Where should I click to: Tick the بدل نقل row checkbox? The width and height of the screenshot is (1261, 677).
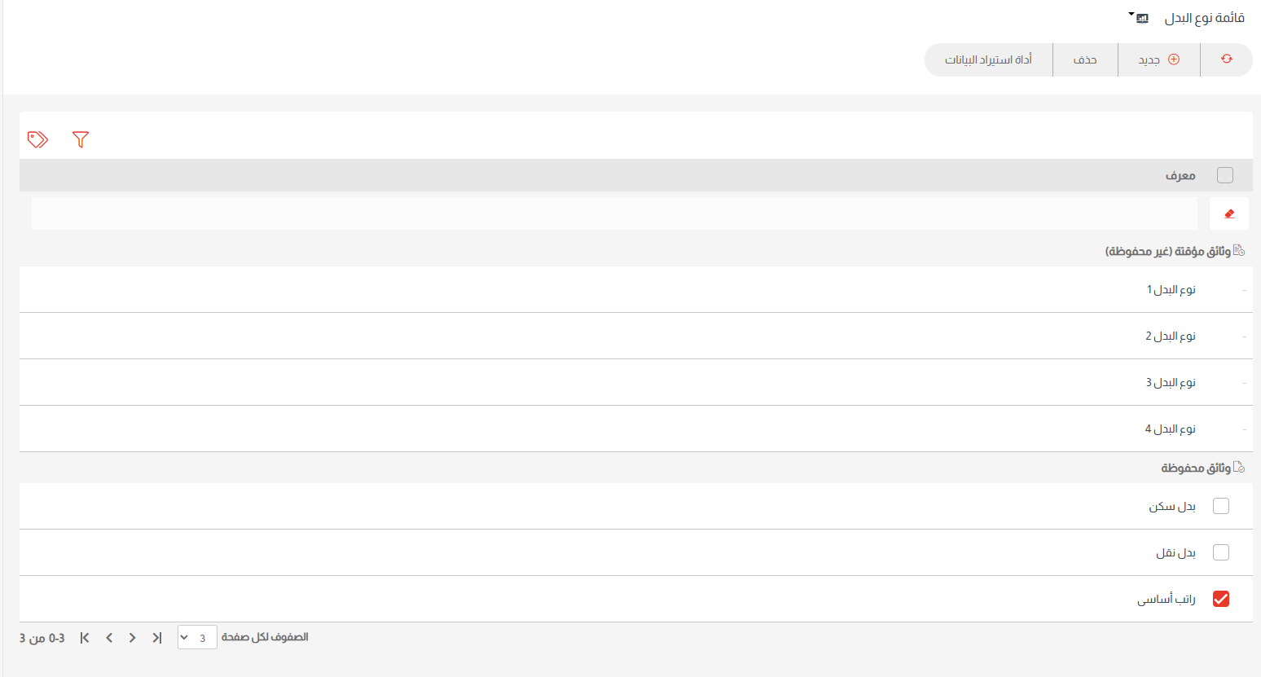click(1220, 552)
